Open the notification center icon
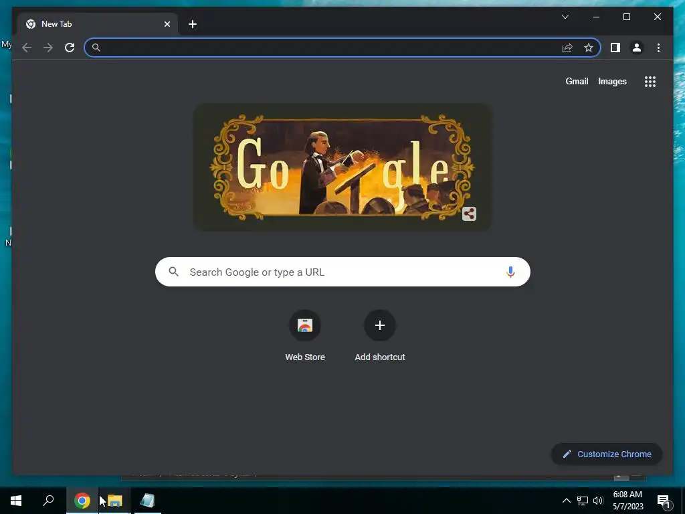The image size is (685, 514). point(664,501)
